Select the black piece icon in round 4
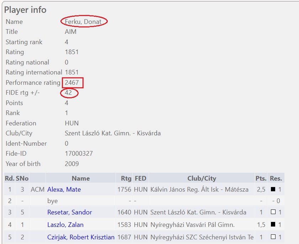The width and height of the screenshot is (299, 244). [273, 225]
